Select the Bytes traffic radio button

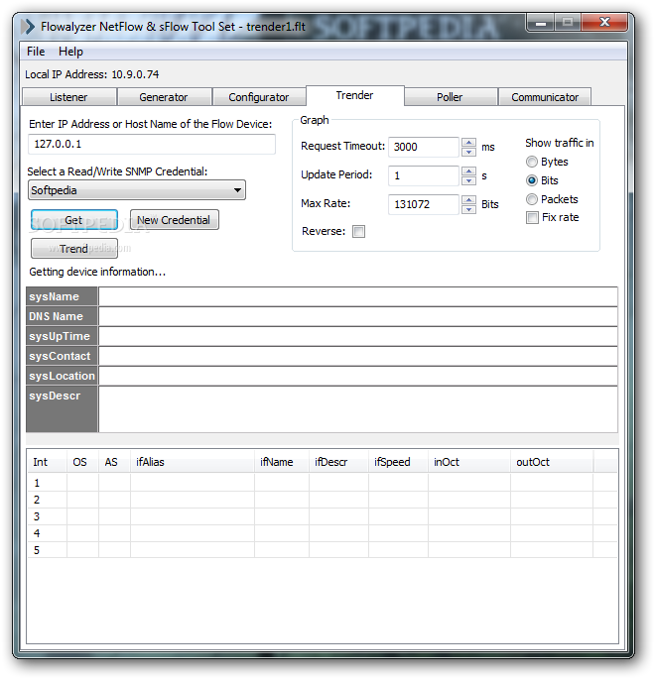point(532,162)
